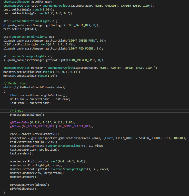Image resolution: width=189 pixels, height=196 pixels.
Task: Click the 'test.setSpotLight' line
Action: pyautogui.click(x=57, y=146)
